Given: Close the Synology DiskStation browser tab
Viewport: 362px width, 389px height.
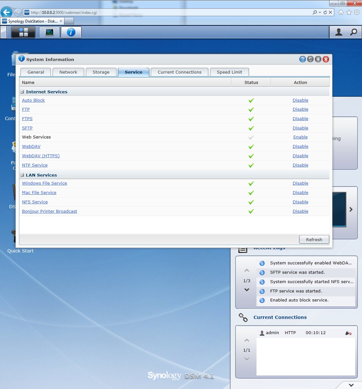Looking at the screenshot, I should coord(61,21).
